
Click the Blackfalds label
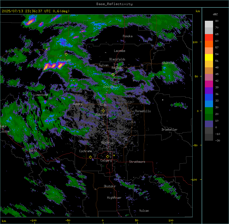[x=117, y=59]
